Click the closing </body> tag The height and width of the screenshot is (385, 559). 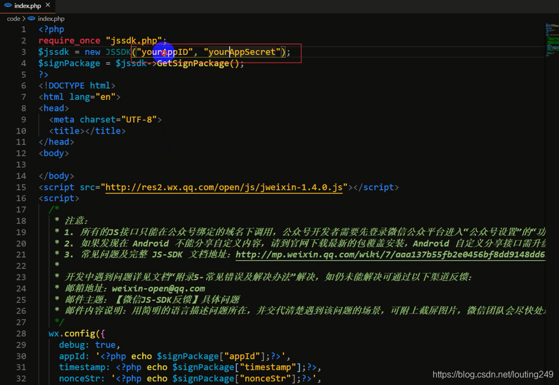pyautogui.click(x=56, y=176)
